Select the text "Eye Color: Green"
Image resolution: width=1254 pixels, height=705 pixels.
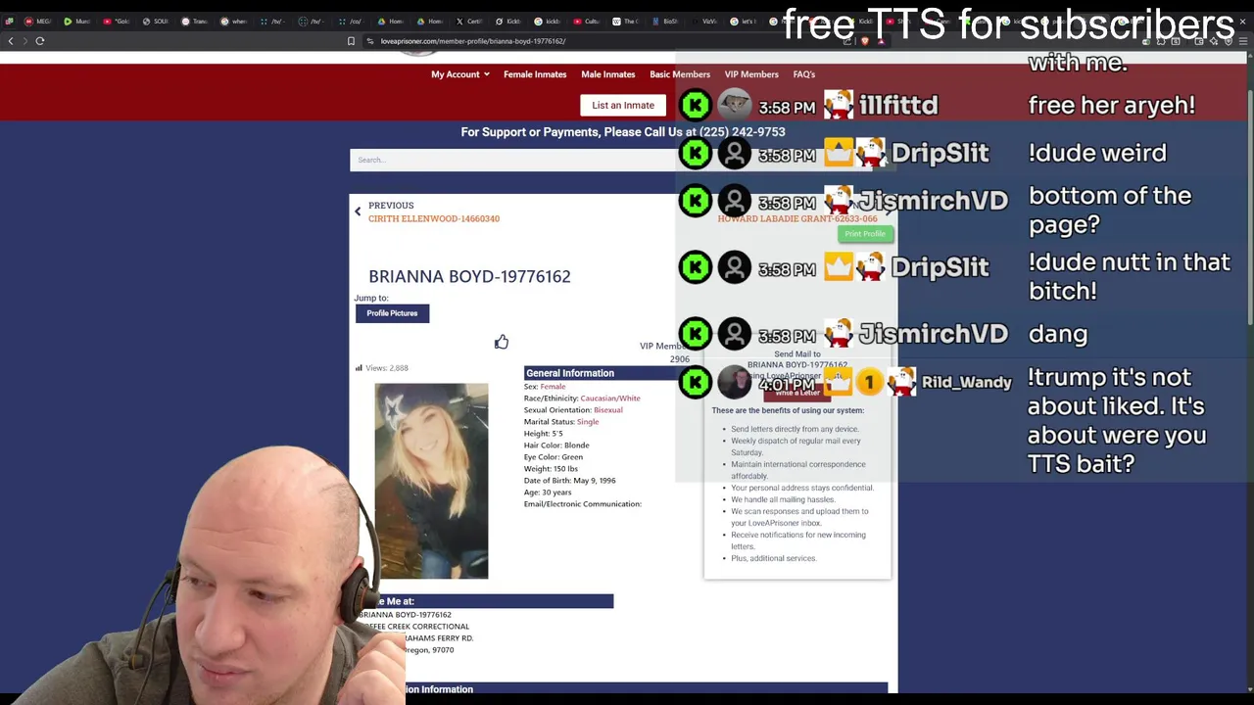(554, 457)
